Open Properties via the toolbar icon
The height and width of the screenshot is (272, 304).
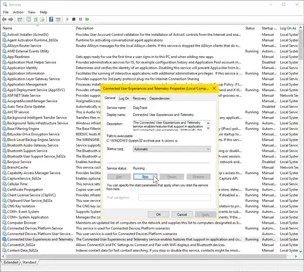click(29, 19)
